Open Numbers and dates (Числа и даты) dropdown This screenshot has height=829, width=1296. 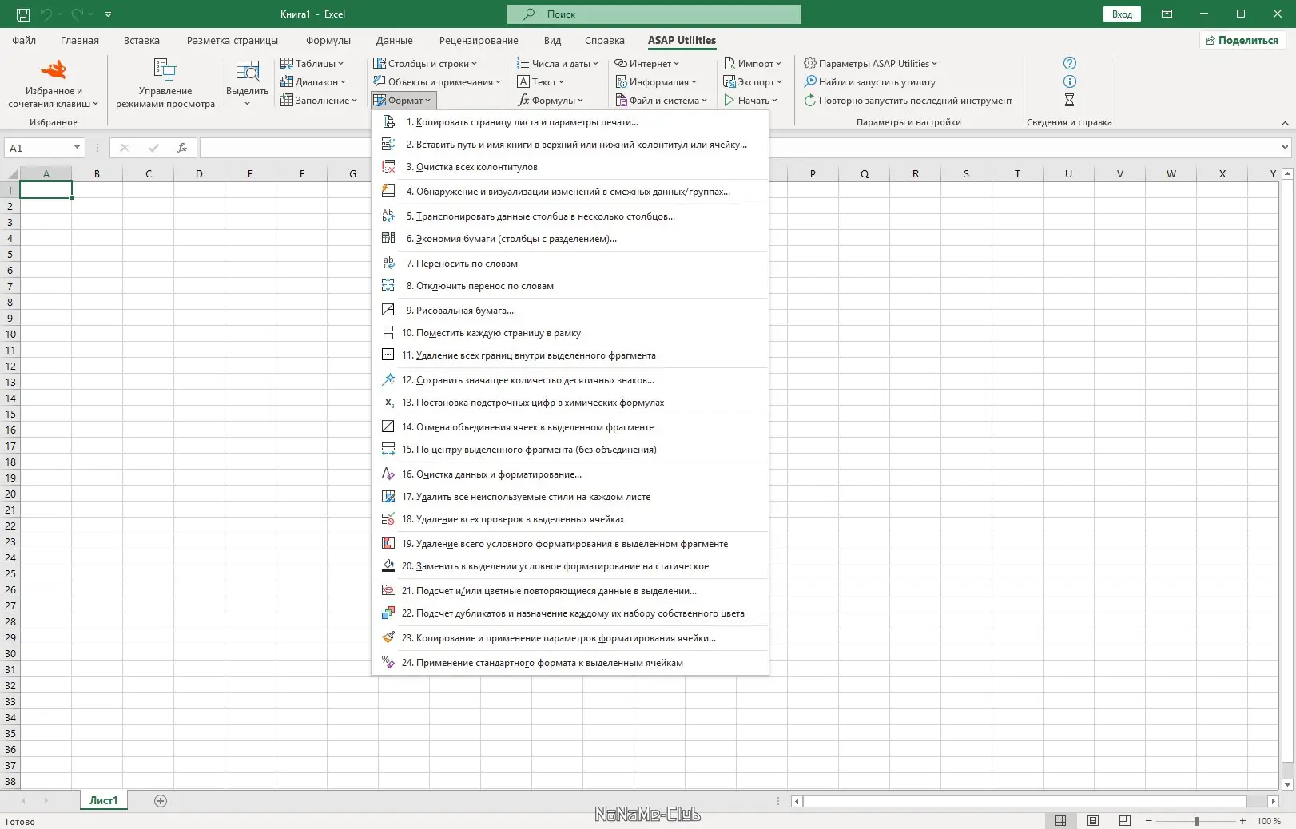558,64
